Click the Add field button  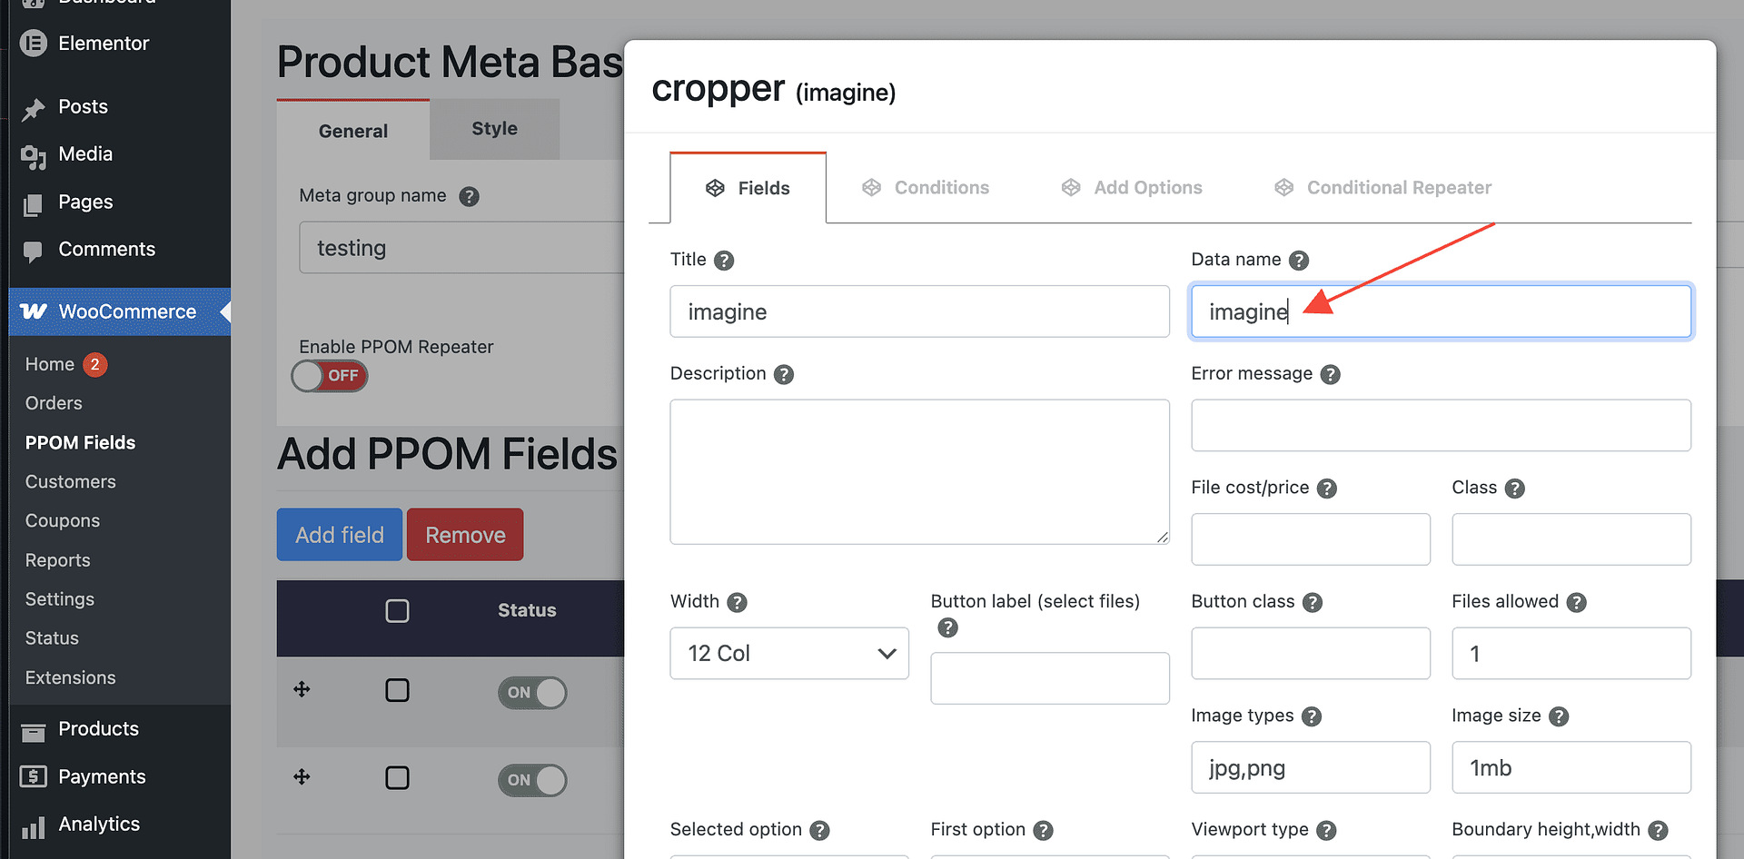click(340, 535)
